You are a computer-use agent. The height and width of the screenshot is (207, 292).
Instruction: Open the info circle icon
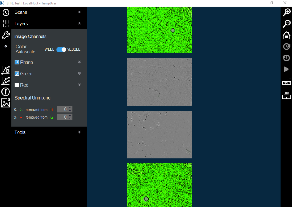click(6, 92)
